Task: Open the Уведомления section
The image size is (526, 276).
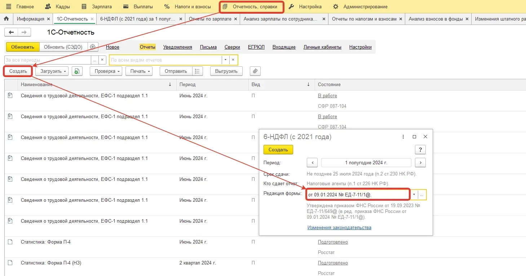Action: tap(178, 47)
